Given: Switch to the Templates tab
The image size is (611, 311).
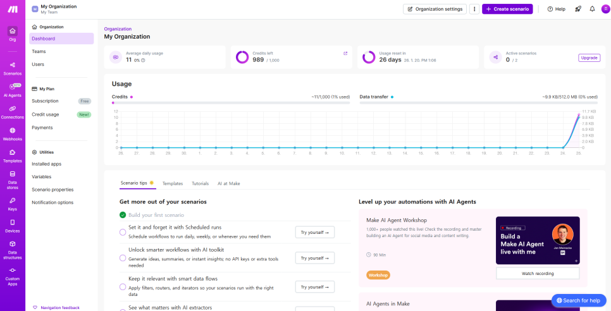Looking at the screenshot, I should click(173, 183).
